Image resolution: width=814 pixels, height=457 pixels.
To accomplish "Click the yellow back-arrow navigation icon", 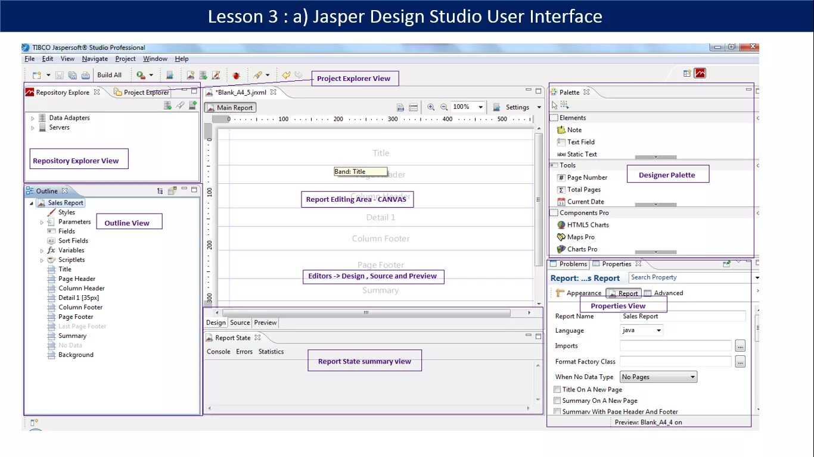I will [x=286, y=75].
